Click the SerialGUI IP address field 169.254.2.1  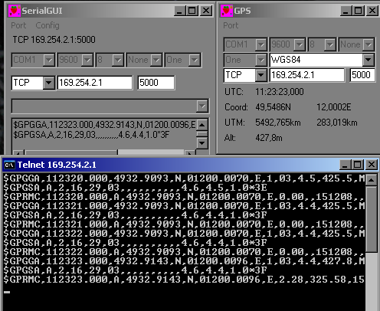coord(95,83)
